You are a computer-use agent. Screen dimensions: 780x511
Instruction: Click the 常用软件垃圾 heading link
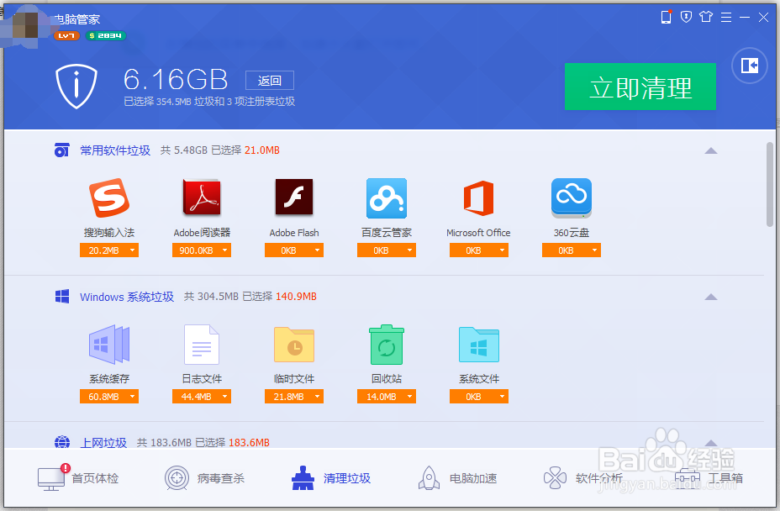point(115,150)
